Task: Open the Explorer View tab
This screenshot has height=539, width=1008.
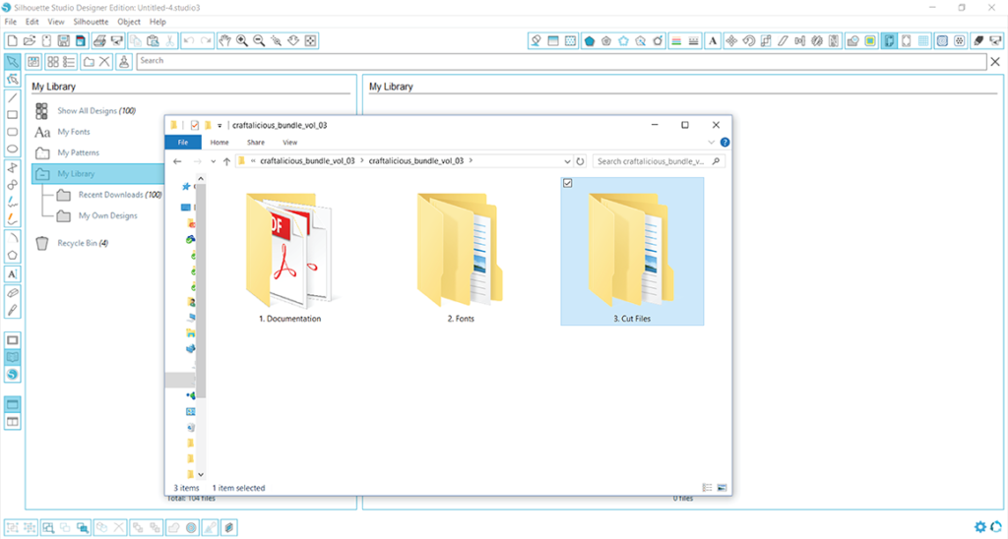Action: pos(290,143)
